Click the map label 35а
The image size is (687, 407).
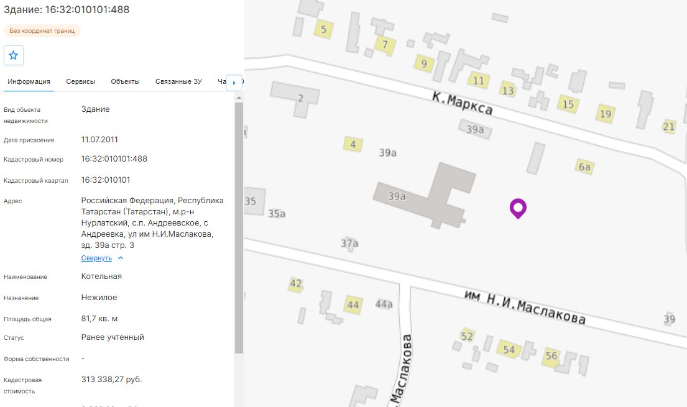pos(277,214)
